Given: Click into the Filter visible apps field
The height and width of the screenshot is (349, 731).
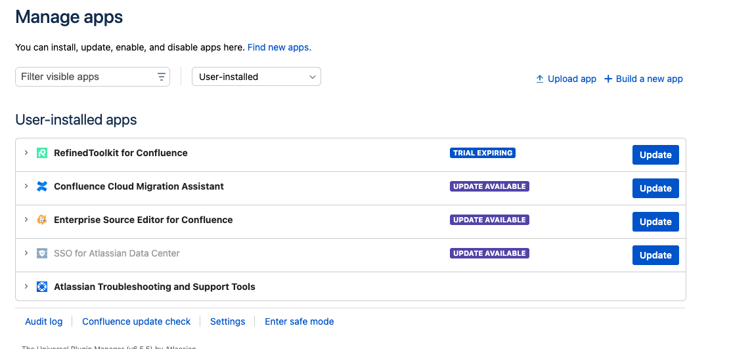Looking at the screenshot, I should [85, 77].
